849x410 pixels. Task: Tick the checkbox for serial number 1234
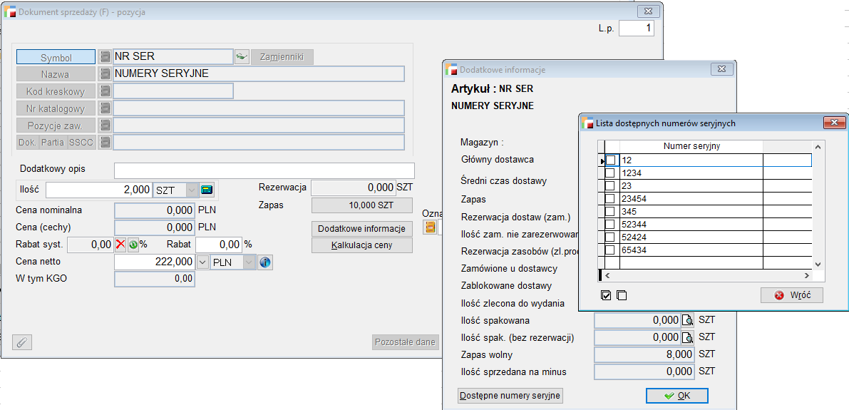tap(610, 173)
